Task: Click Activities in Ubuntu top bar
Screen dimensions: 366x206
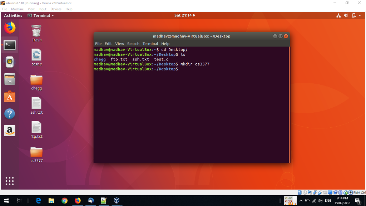Action: [13, 15]
